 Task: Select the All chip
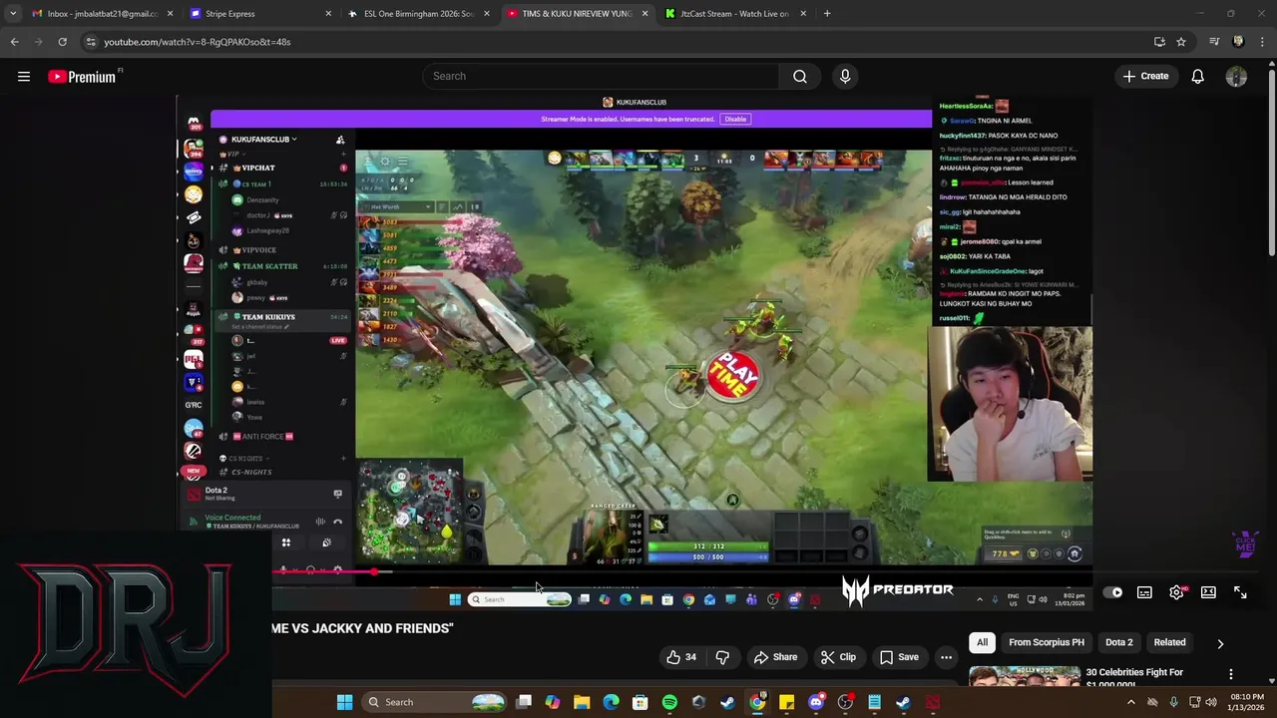click(x=982, y=643)
